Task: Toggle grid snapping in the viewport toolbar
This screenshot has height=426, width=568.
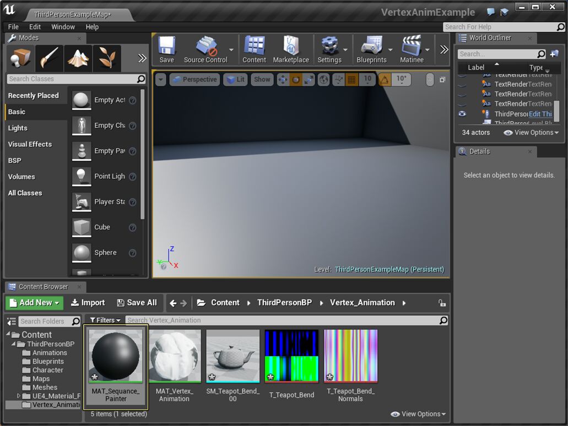Action: pyautogui.click(x=351, y=79)
